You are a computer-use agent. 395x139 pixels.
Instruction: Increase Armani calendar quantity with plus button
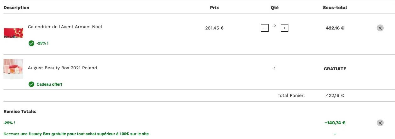click(284, 28)
